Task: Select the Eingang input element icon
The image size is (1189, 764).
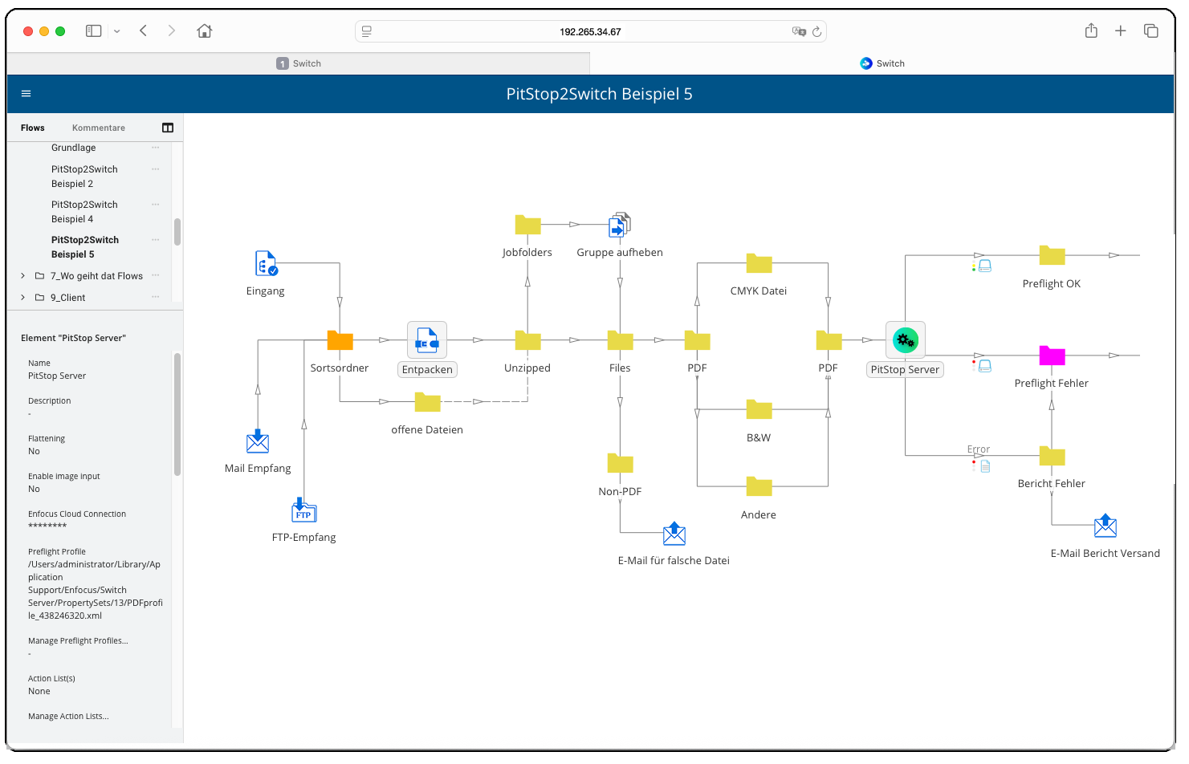Action: point(266,263)
